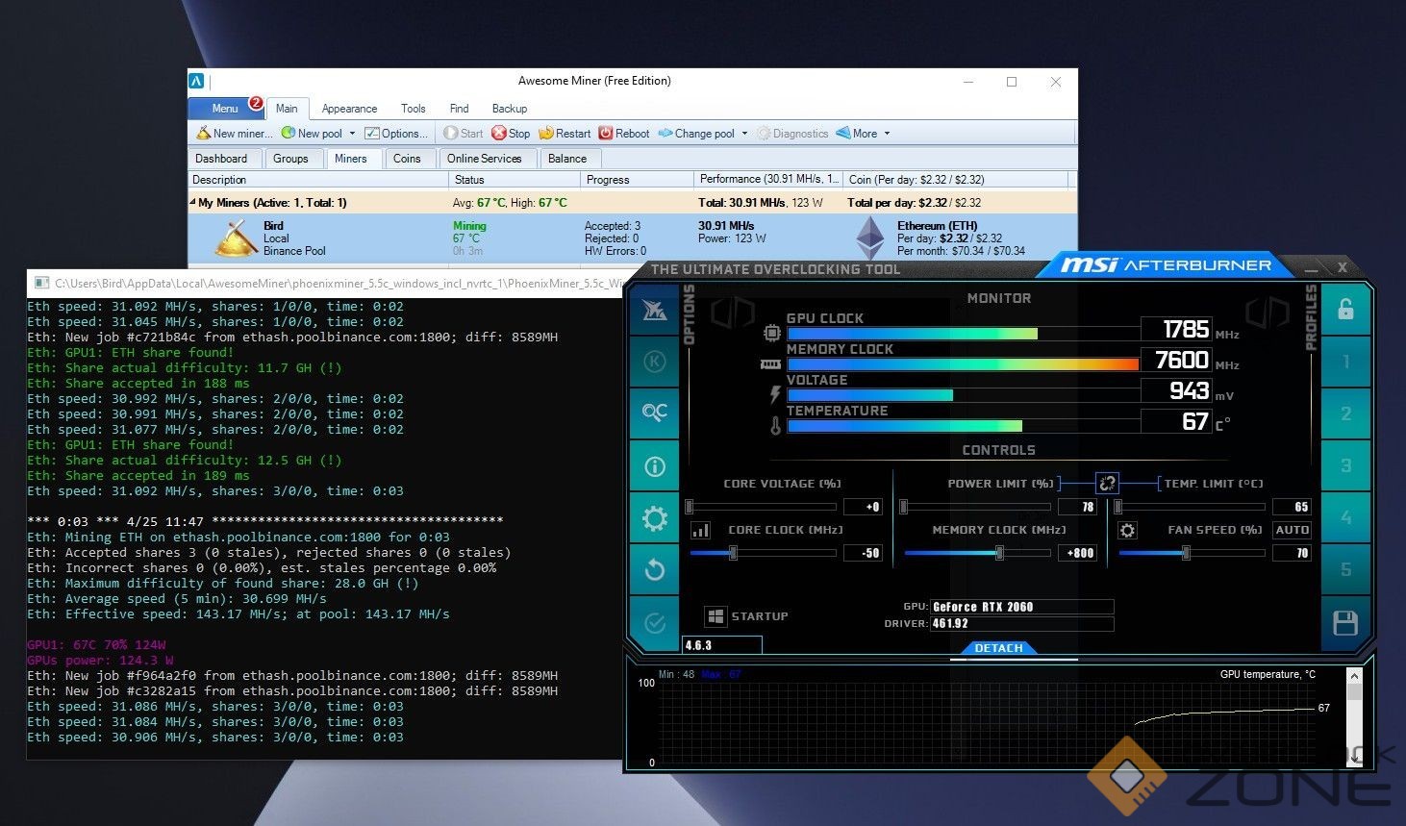Click the Kombustor K icon

(655, 362)
